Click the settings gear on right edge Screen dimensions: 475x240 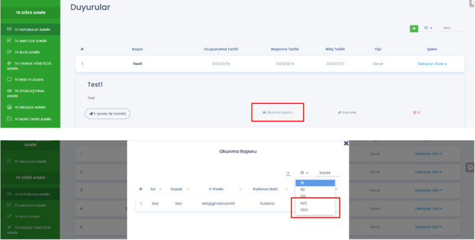tap(469, 167)
